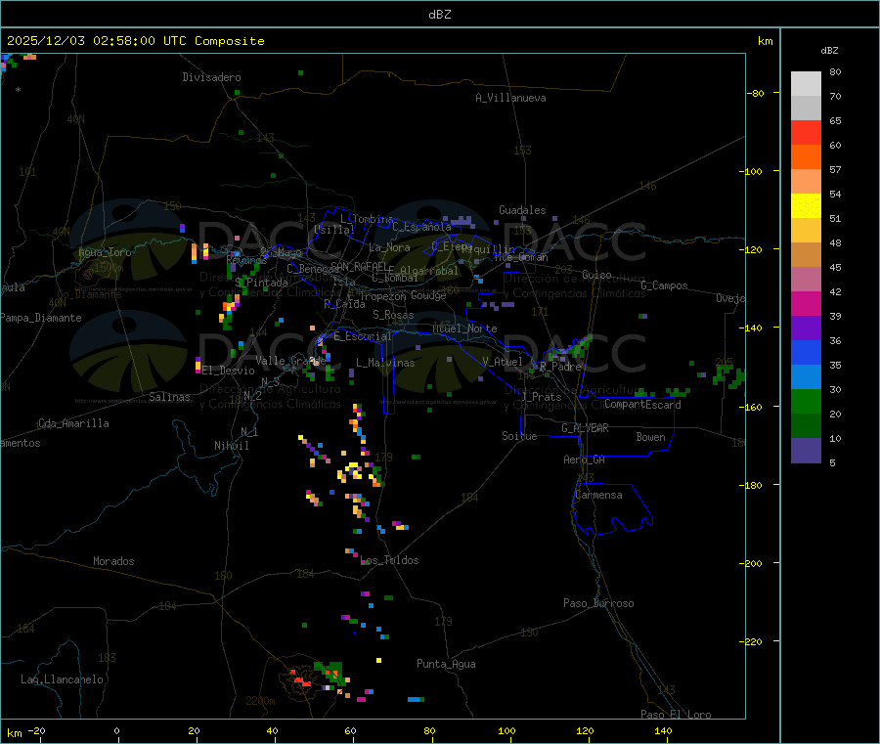
Task: Click the C_Española label
Action: (x=421, y=227)
